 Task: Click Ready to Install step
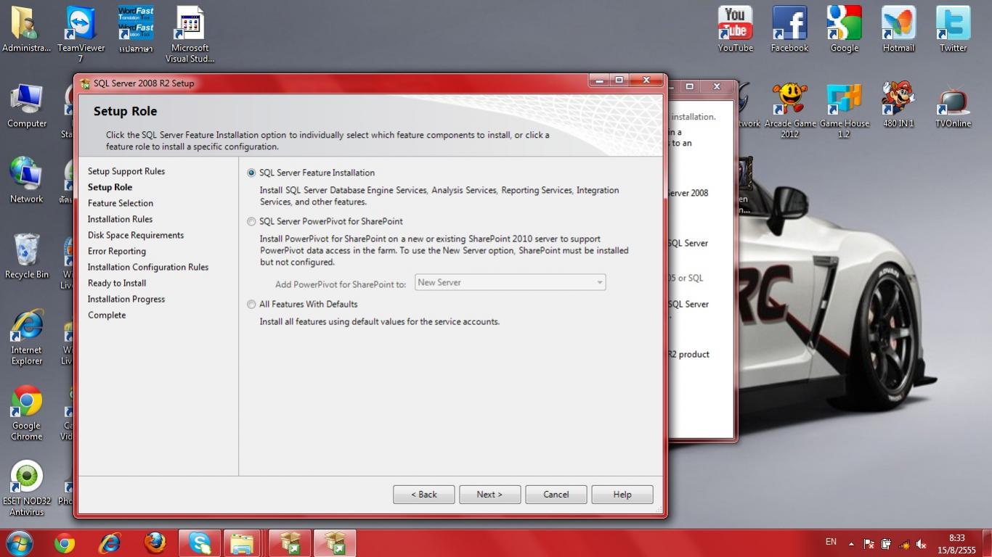(117, 283)
